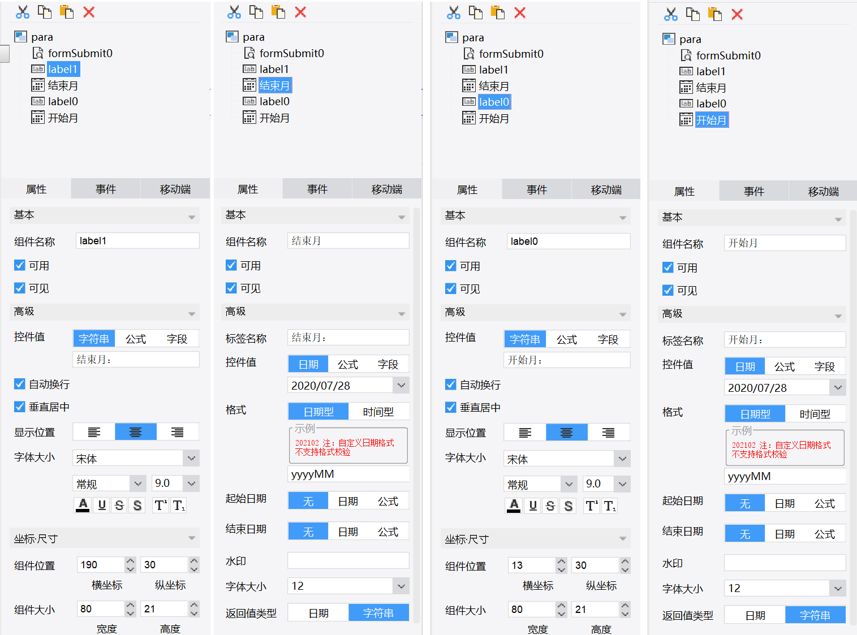The width and height of the screenshot is (857, 635).
Task: Toggle underline U icon in label1 panel
Action: pos(102,505)
